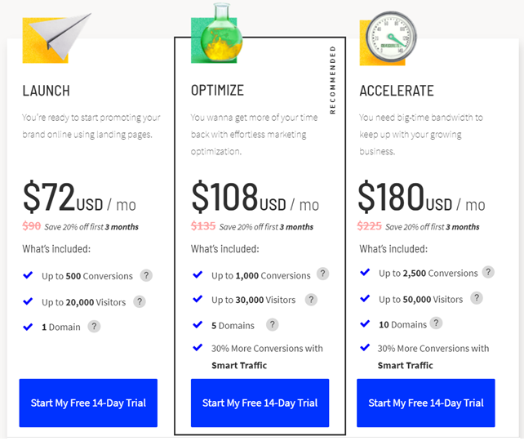Click help icon beside 500 Conversions
The image size is (524, 441).
146,275
